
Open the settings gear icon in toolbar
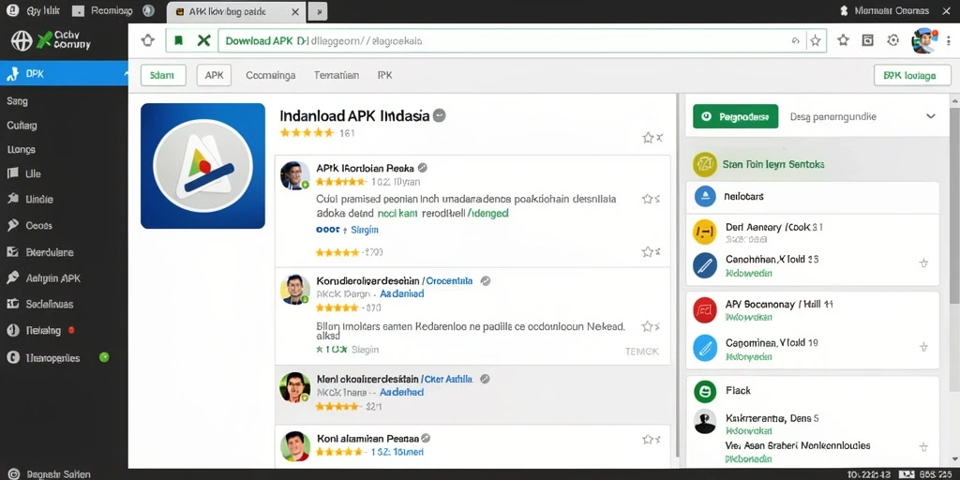pos(892,40)
